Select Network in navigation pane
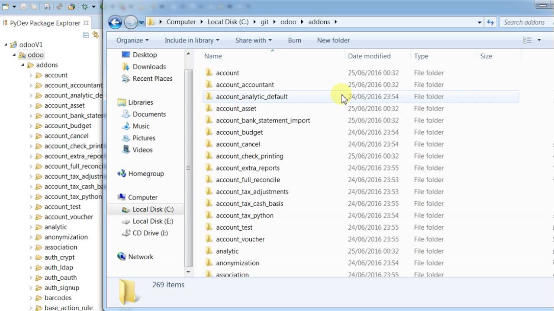Image resolution: width=554 pixels, height=311 pixels. pos(135,257)
